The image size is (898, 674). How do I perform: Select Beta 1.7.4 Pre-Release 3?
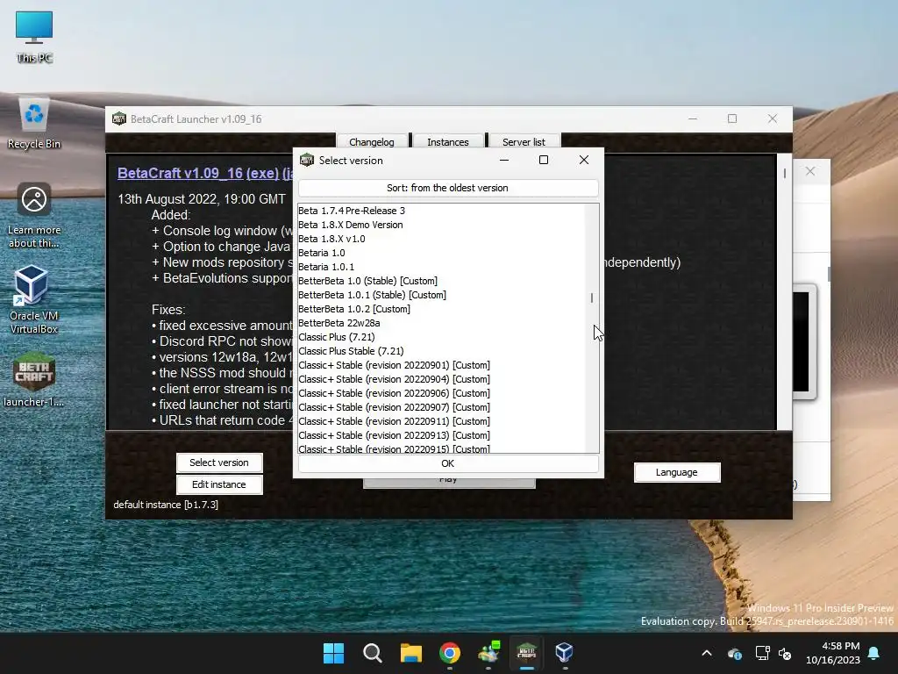pos(441,211)
